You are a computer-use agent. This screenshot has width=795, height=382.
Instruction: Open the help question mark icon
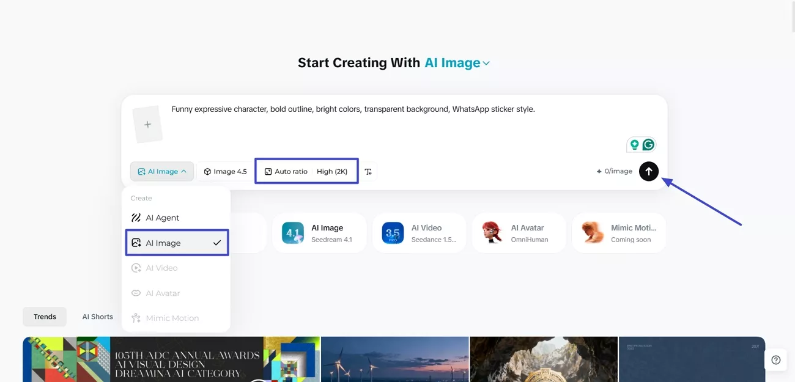click(775, 360)
